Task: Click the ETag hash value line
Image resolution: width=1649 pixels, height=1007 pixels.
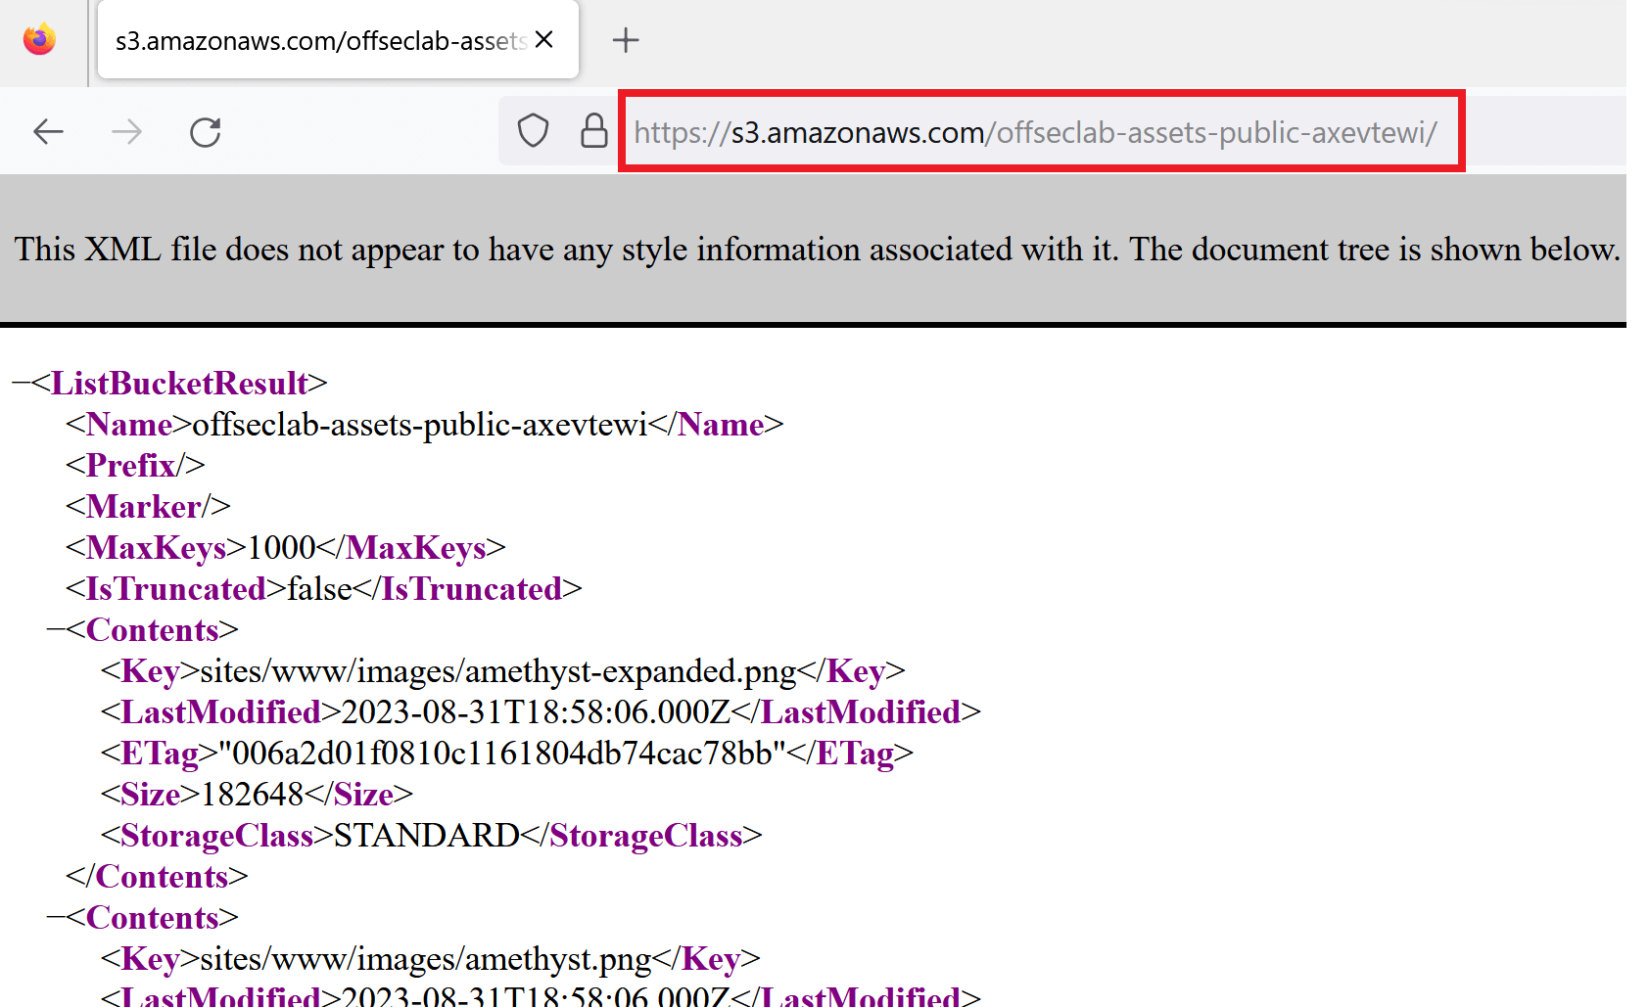Action: coord(501,754)
